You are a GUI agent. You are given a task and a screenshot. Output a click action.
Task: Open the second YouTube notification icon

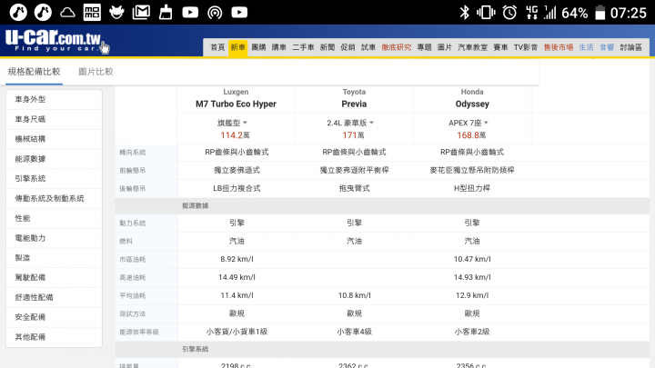click(x=239, y=13)
